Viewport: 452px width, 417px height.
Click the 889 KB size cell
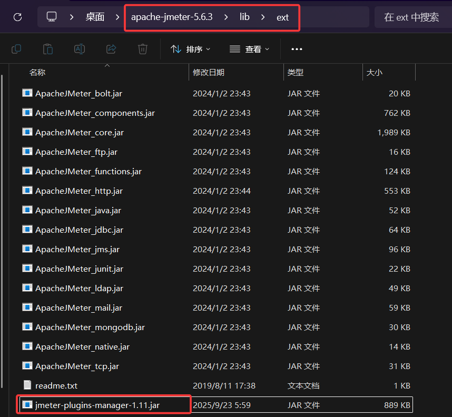pyautogui.click(x=397, y=405)
